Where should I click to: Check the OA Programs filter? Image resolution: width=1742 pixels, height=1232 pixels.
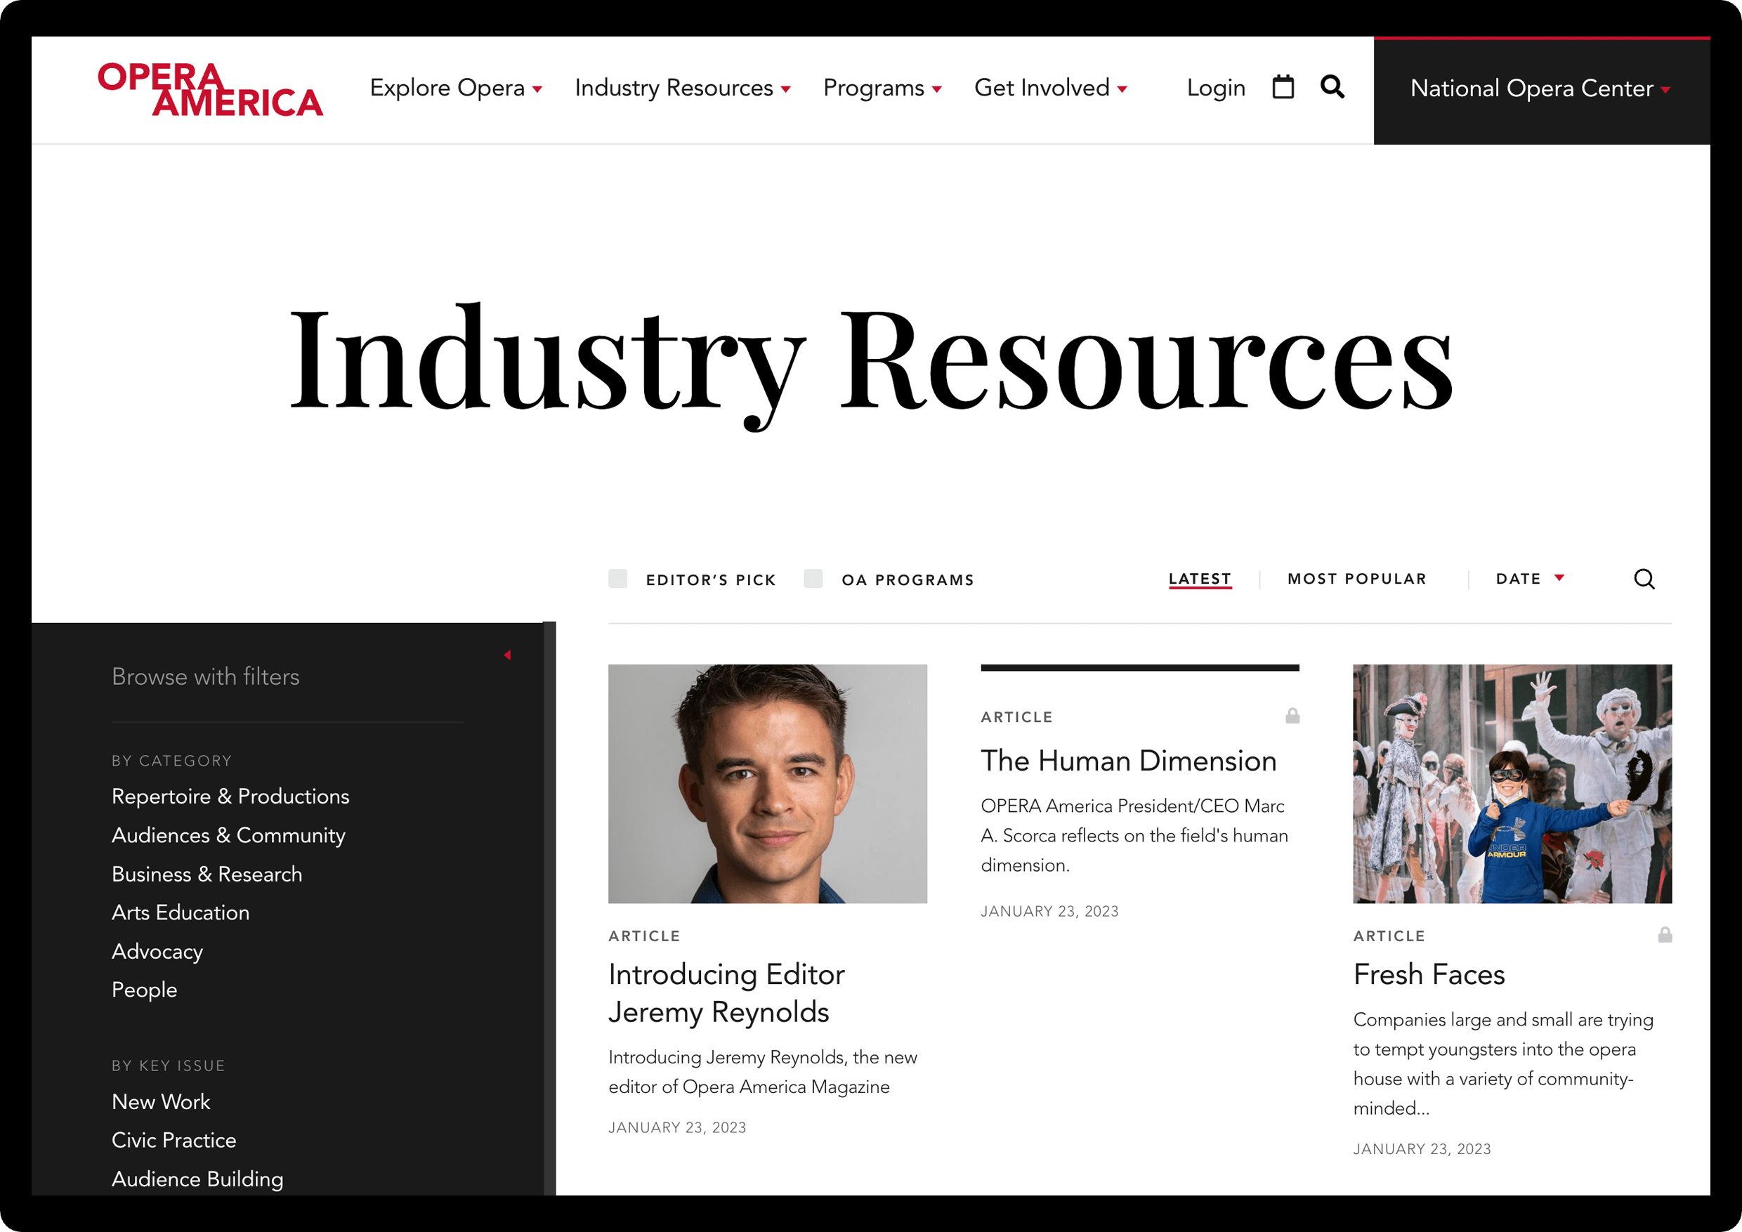coord(813,578)
